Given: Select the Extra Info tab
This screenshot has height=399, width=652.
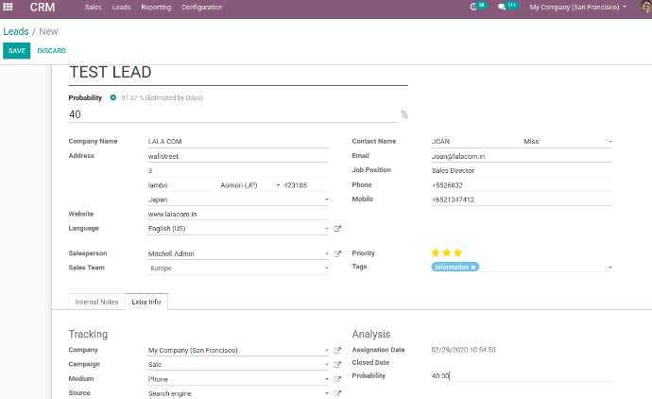Looking at the screenshot, I should [146, 302].
